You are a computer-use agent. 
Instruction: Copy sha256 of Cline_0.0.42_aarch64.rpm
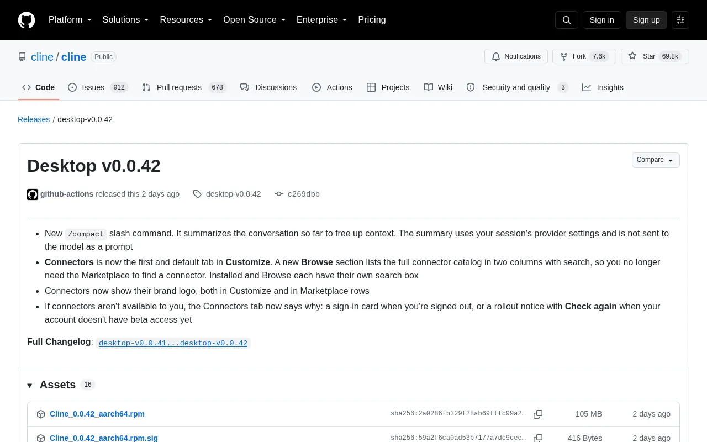point(538,414)
